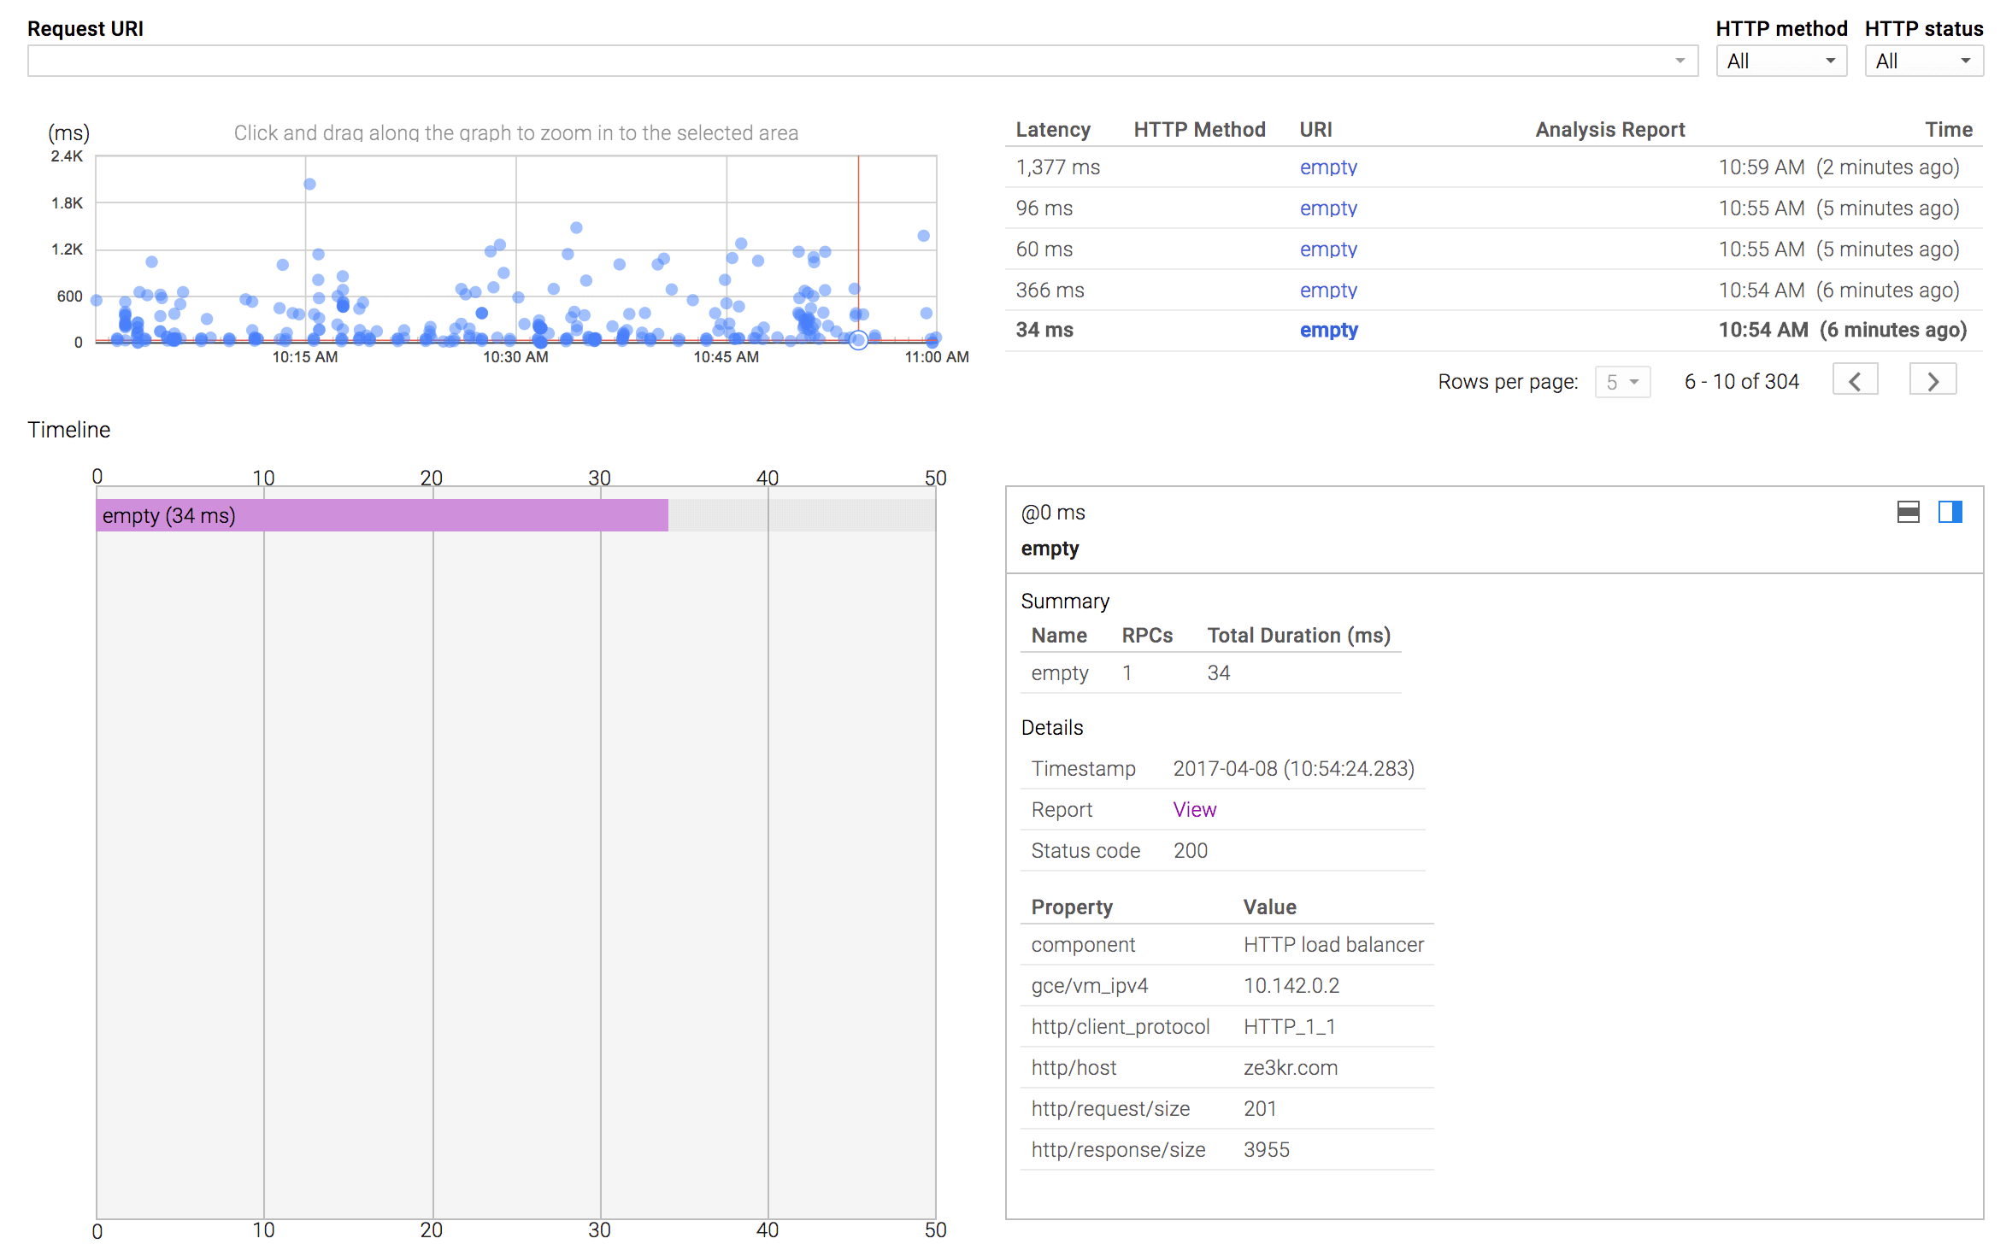The width and height of the screenshot is (2012, 1256).
Task: Open the Request URI dropdown
Action: [x=862, y=61]
